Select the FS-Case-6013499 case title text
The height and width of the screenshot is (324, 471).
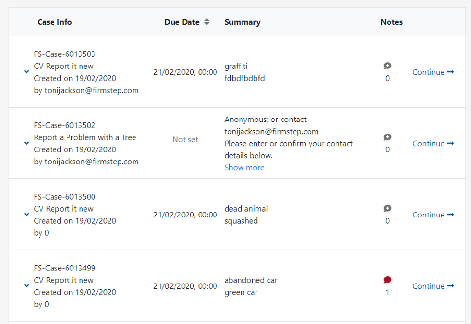[65, 268]
